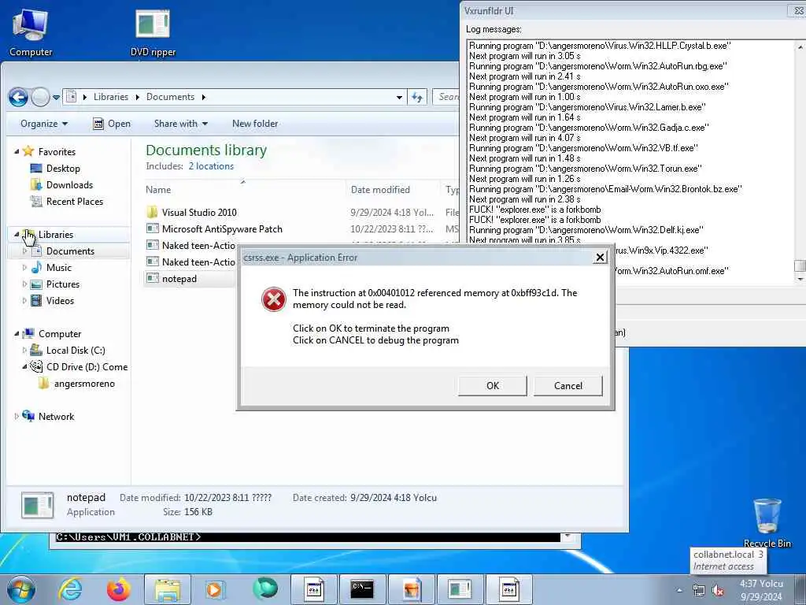The image size is (806, 605).
Task: Expand the Local Disk (C:) node
Action: [24, 351]
